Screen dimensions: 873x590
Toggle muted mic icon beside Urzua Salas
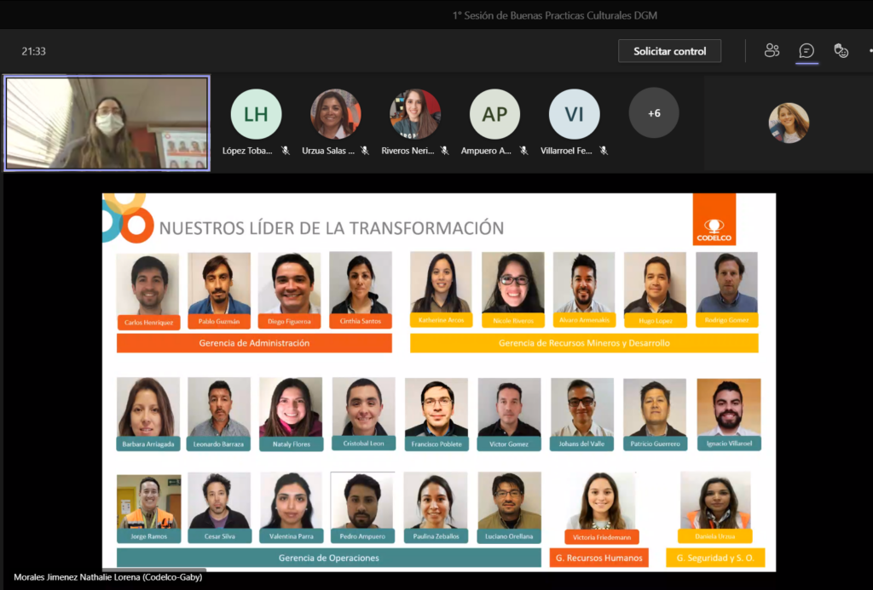point(365,151)
